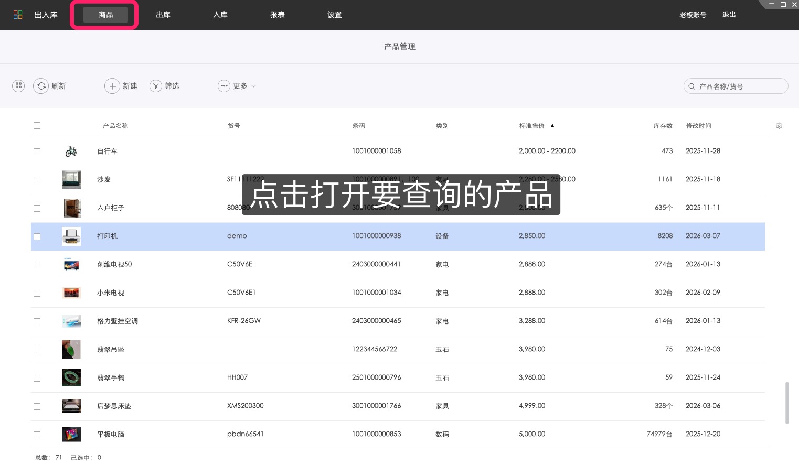
Task: Click the app logo in the top-left corner
Action: pyautogui.click(x=18, y=15)
